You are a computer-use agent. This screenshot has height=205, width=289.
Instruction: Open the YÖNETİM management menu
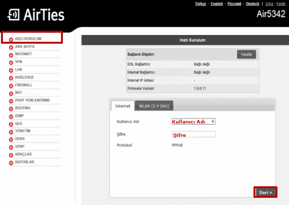coord(23,131)
